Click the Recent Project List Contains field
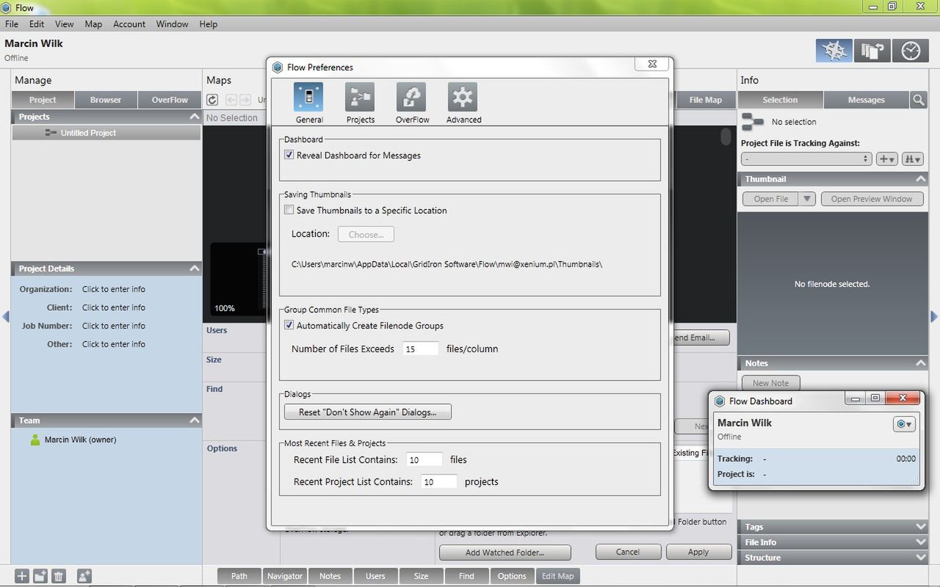This screenshot has height=587, width=940. tap(439, 482)
